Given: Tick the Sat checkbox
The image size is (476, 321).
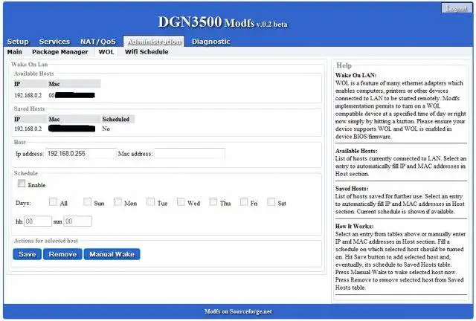Looking at the screenshot, I should 271,202.
